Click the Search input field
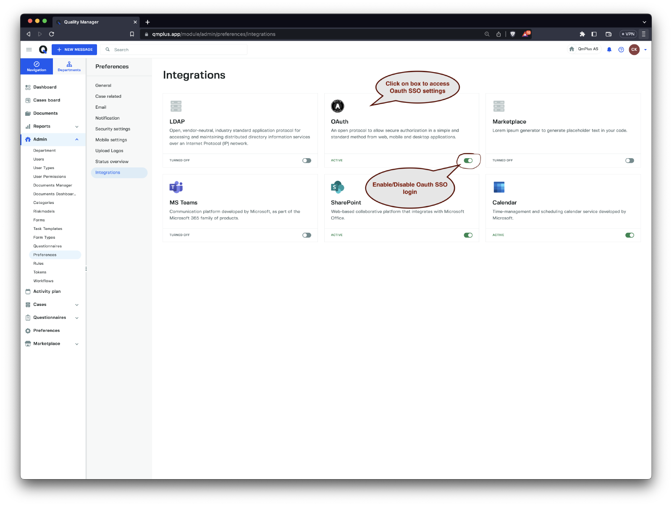672x506 pixels. tap(176, 50)
